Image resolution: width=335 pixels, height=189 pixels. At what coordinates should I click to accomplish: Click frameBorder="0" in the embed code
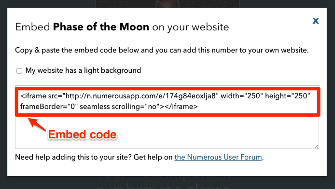click(x=49, y=106)
